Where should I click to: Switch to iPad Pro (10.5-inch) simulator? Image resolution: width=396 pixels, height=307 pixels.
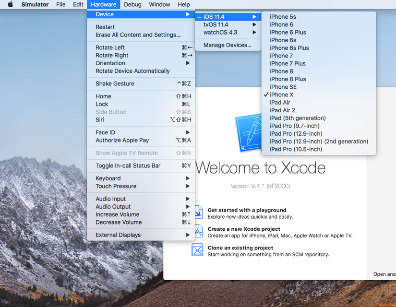click(x=319, y=150)
